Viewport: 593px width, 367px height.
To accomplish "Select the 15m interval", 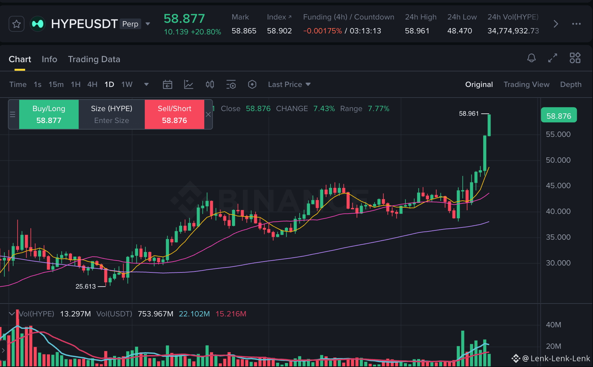I will pyautogui.click(x=56, y=84).
